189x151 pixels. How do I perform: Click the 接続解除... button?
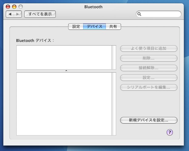coord(149,68)
